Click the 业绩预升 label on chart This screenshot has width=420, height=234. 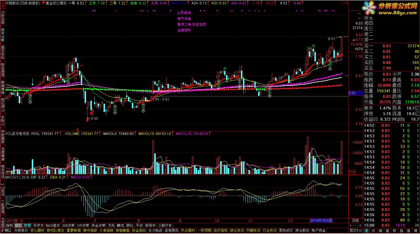(x=184, y=30)
